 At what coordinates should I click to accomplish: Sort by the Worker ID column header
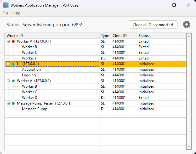[52, 36]
